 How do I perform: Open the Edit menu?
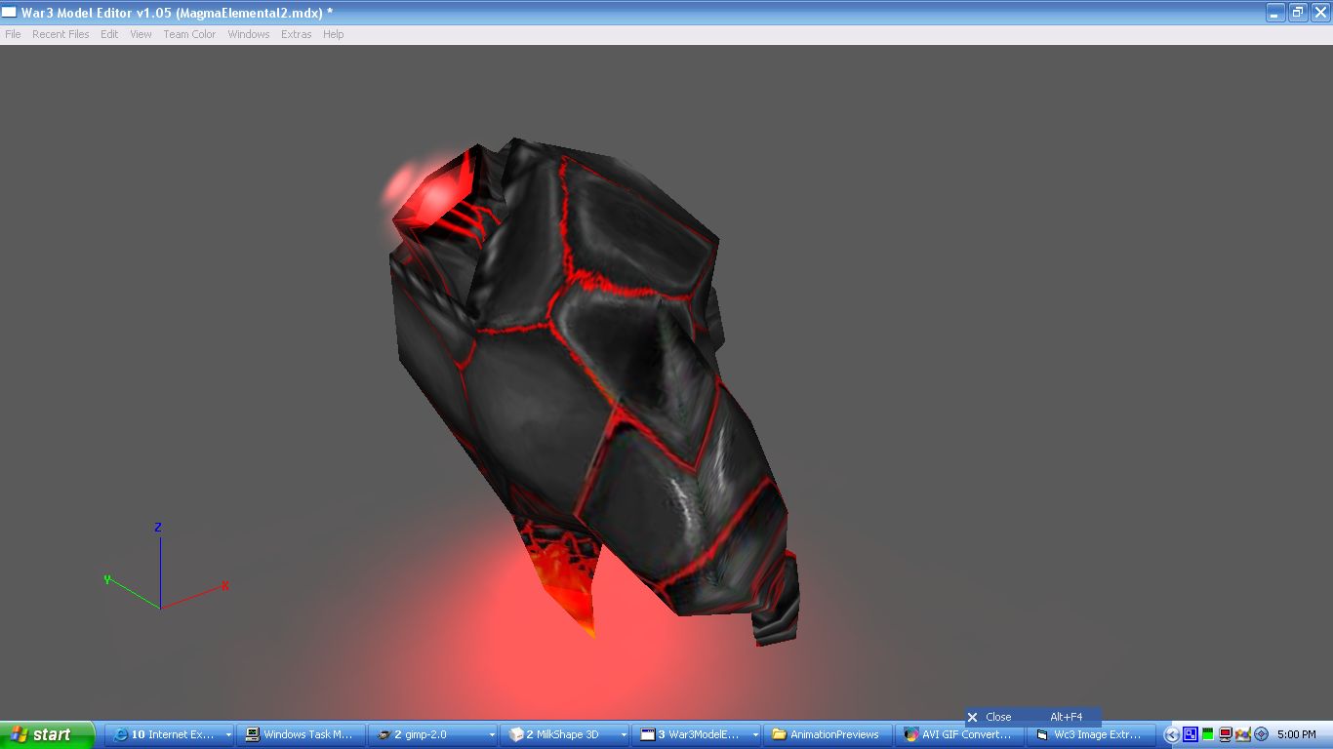point(109,34)
